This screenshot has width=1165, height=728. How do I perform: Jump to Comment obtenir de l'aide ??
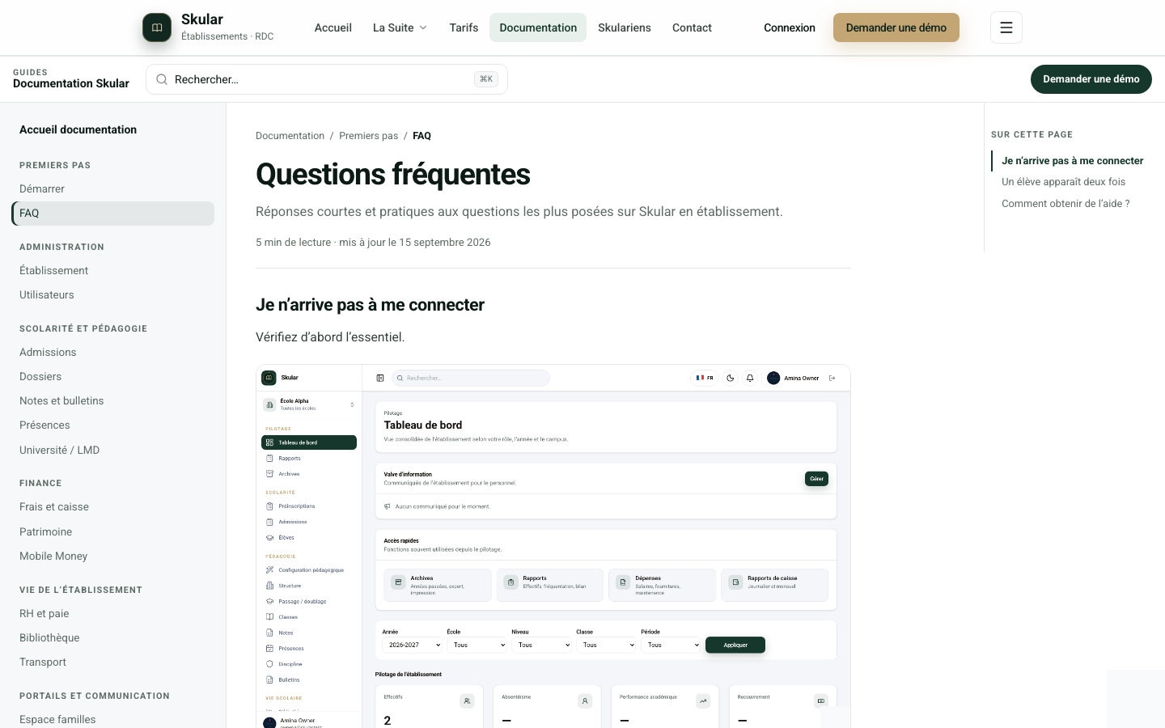[x=1065, y=204]
